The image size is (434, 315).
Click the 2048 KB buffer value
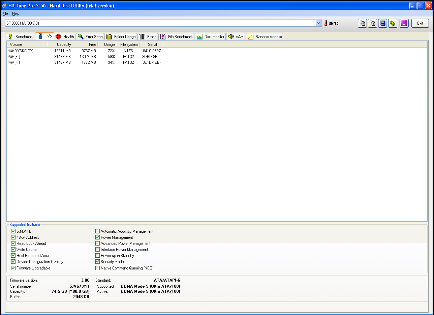coord(81,297)
